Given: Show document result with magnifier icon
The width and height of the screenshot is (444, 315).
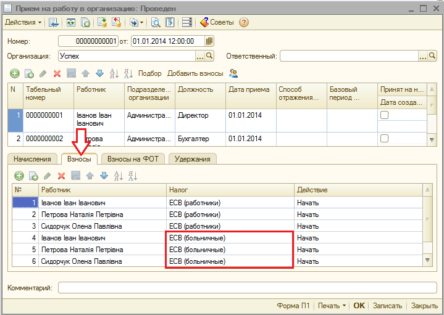Looking at the screenshot, I should point(156,22).
